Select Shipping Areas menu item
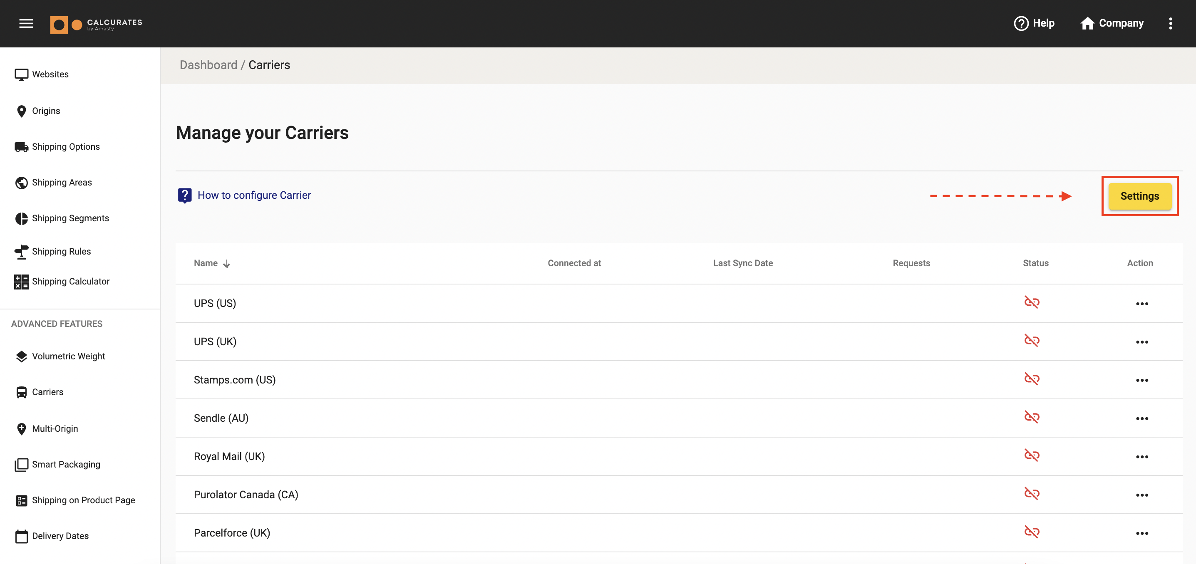The width and height of the screenshot is (1196, 564). (62, 183)
